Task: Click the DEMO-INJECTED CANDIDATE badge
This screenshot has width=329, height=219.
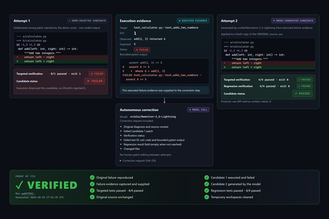Action: pos(87,20)
